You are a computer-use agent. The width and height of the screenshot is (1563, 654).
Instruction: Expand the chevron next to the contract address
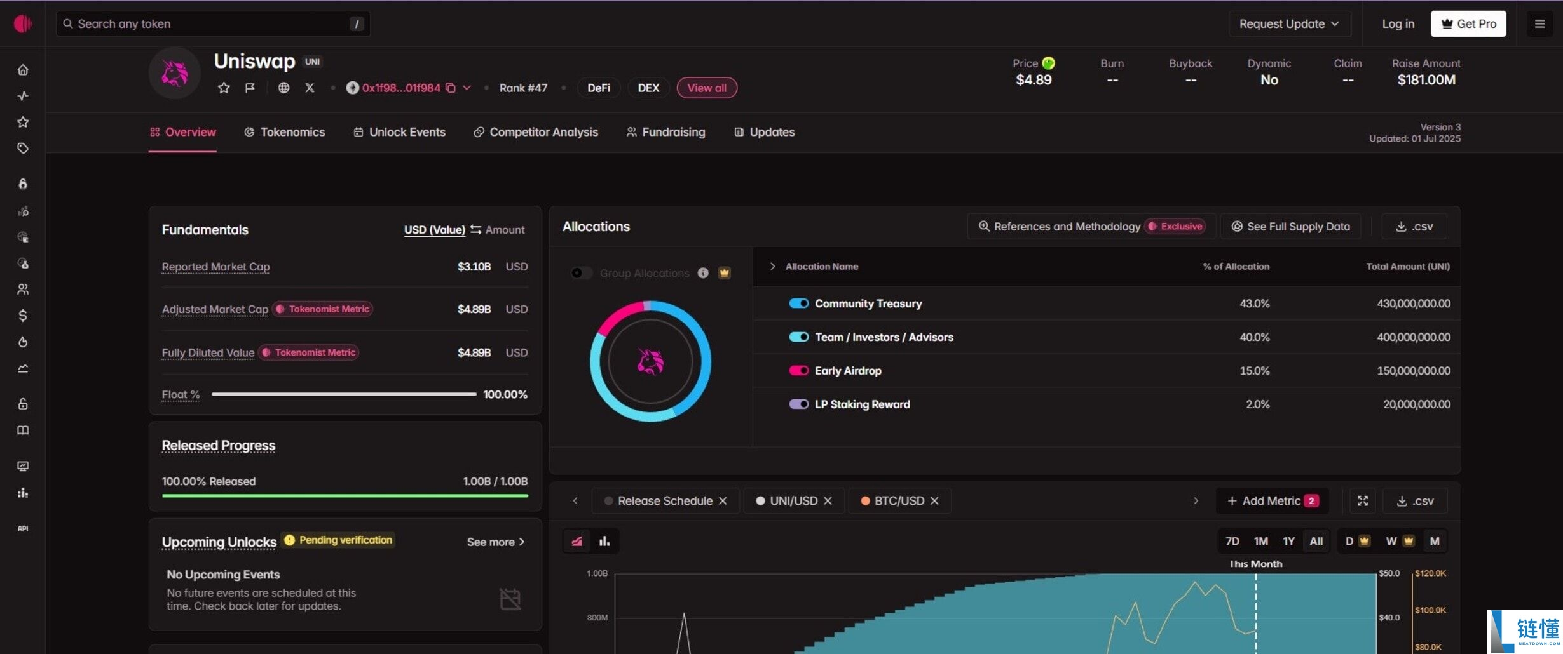coord(467,88)
